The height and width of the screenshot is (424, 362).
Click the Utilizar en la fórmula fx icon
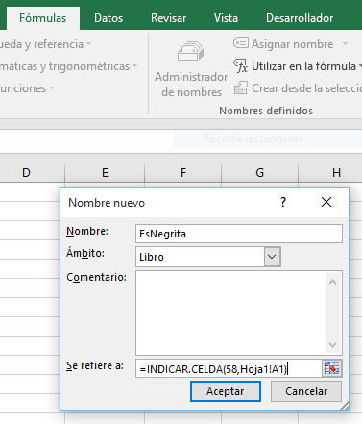pos(240,65)
